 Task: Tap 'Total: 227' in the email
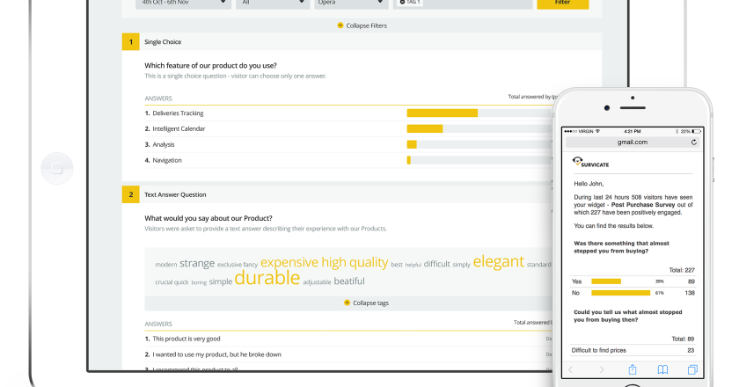(x=682, y=270)
